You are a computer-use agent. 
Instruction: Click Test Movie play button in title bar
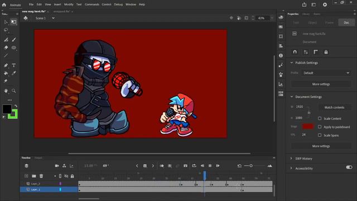325,4
